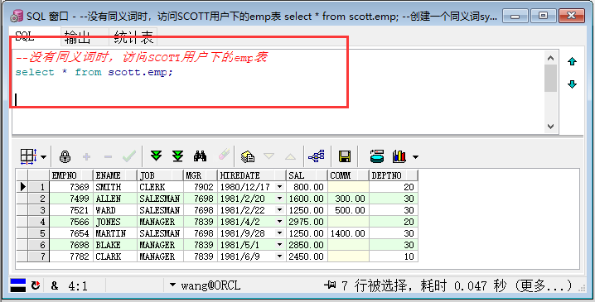
Task: Click the ampersand status bar indicator
Action: coord(54,285)
